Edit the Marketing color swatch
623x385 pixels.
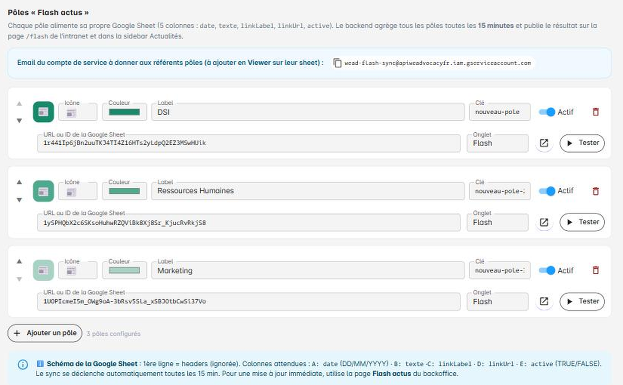point(125,271)
